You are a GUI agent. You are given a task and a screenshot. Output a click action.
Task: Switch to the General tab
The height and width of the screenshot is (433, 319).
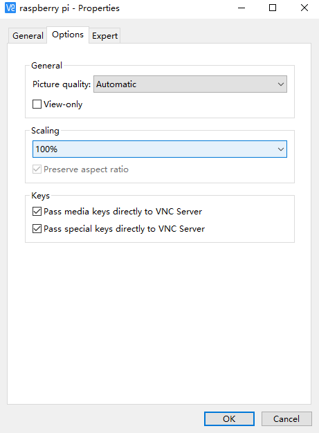pos(28,36)
